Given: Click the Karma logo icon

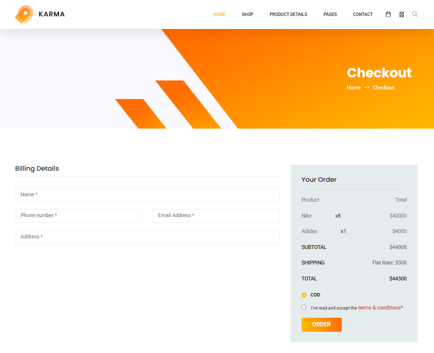Looking at the screenshot, I should (x=24, y=15).
